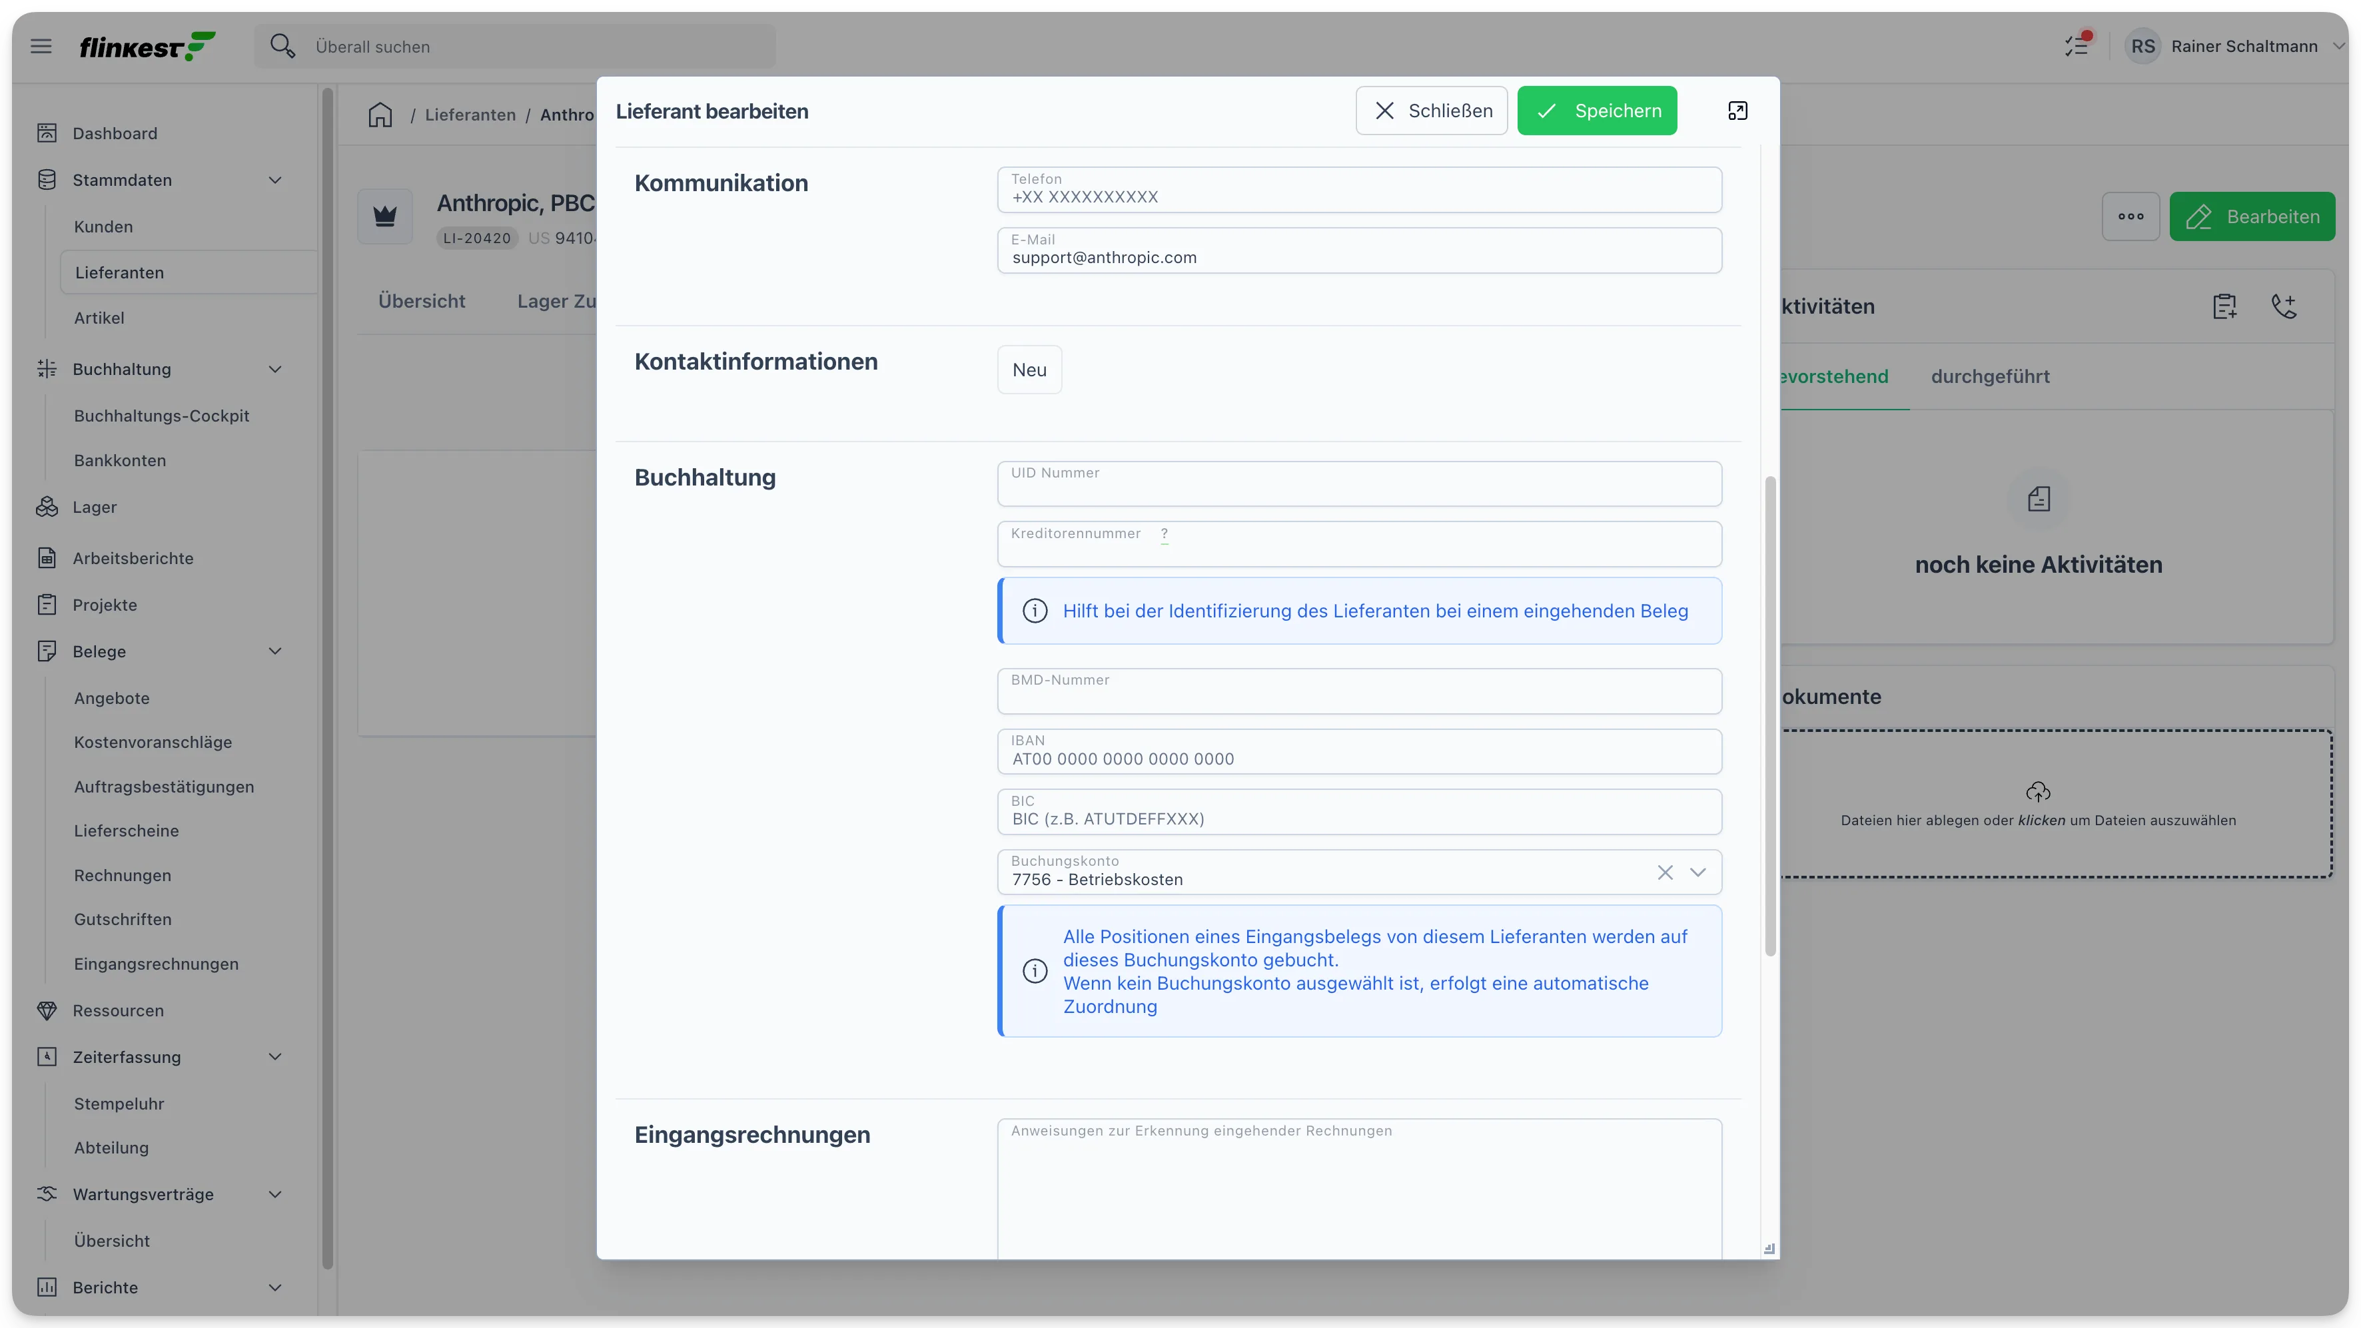Screen dimensions: 2361x1328
Task: Open the Buchungskonto dropdown
Action: [1697, 872]
